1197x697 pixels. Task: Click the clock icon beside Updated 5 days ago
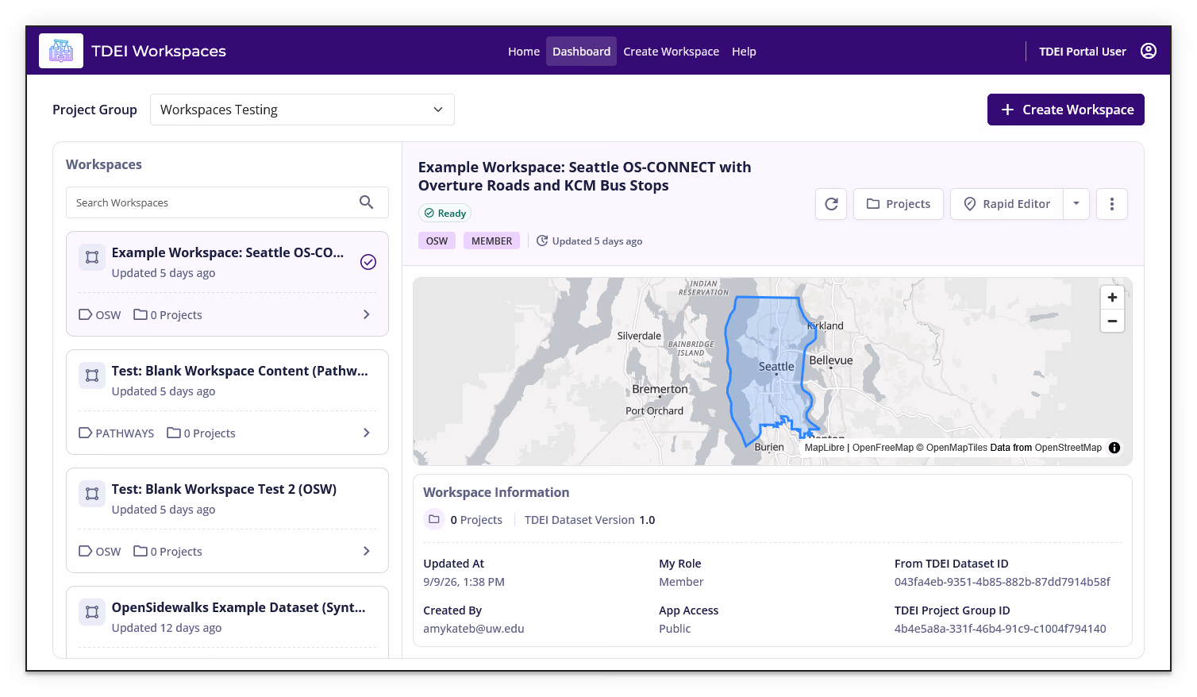click(542, 241)
